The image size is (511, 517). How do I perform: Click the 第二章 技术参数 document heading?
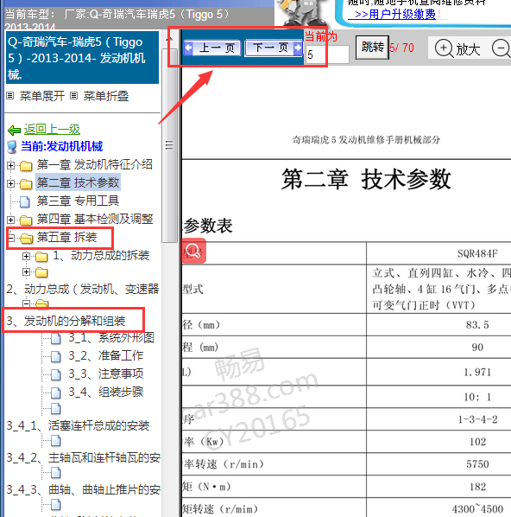(366, 179)
